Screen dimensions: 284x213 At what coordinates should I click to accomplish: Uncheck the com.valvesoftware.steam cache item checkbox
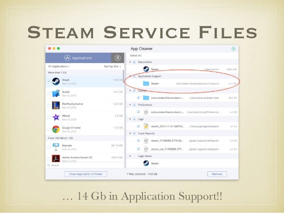pyautogui.click(x=138, y=98)
